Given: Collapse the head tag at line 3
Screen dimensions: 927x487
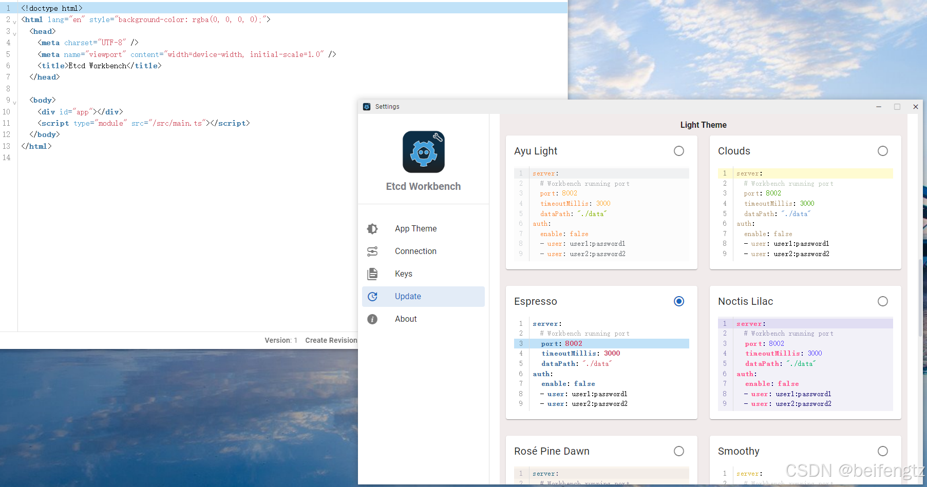Looking at the screenshot, I should coord(14,34).
